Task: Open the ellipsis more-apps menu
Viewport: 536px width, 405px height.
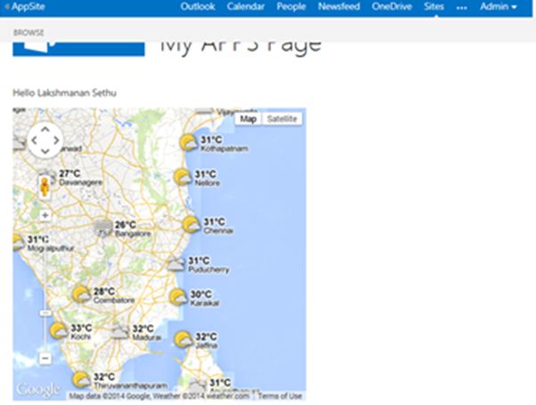Action: tap(461, 7)
